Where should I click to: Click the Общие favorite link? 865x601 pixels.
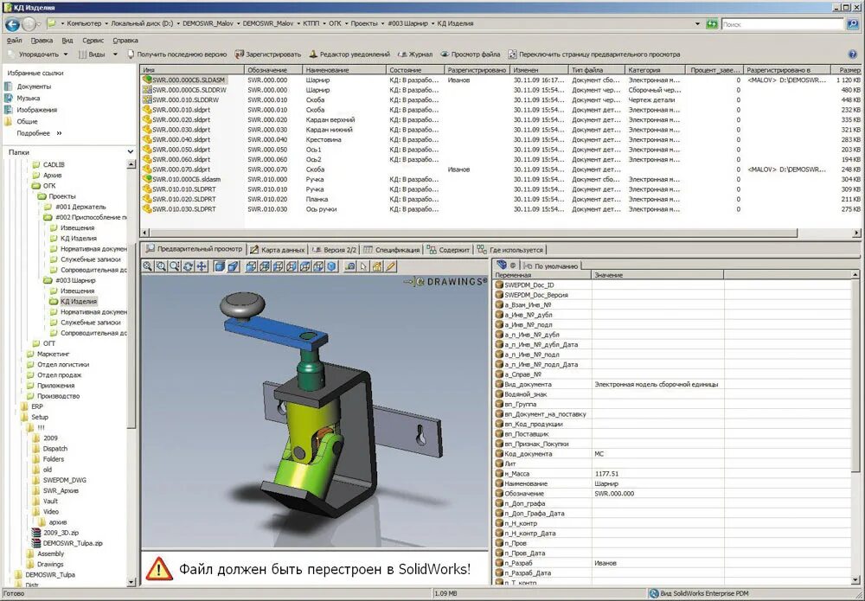tap(27, 121)
